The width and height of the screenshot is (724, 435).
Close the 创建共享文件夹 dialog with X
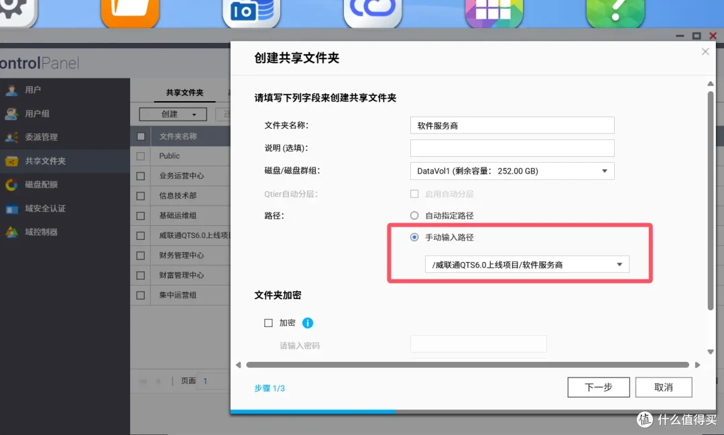tap(705, 52)
